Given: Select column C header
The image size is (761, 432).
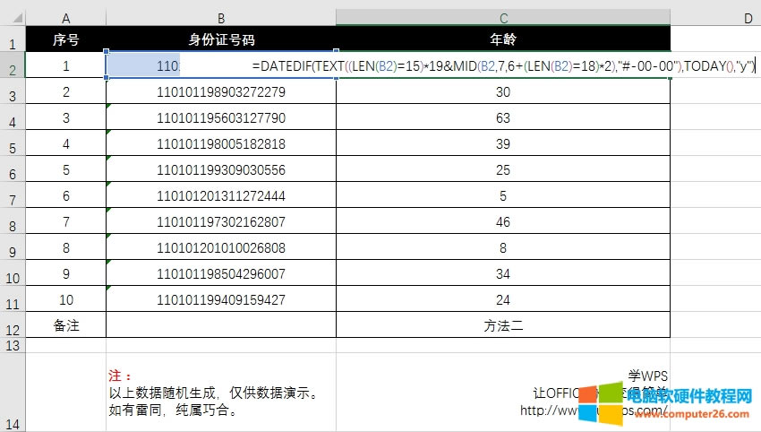Looking at the screenshot, I should (503, 18).
